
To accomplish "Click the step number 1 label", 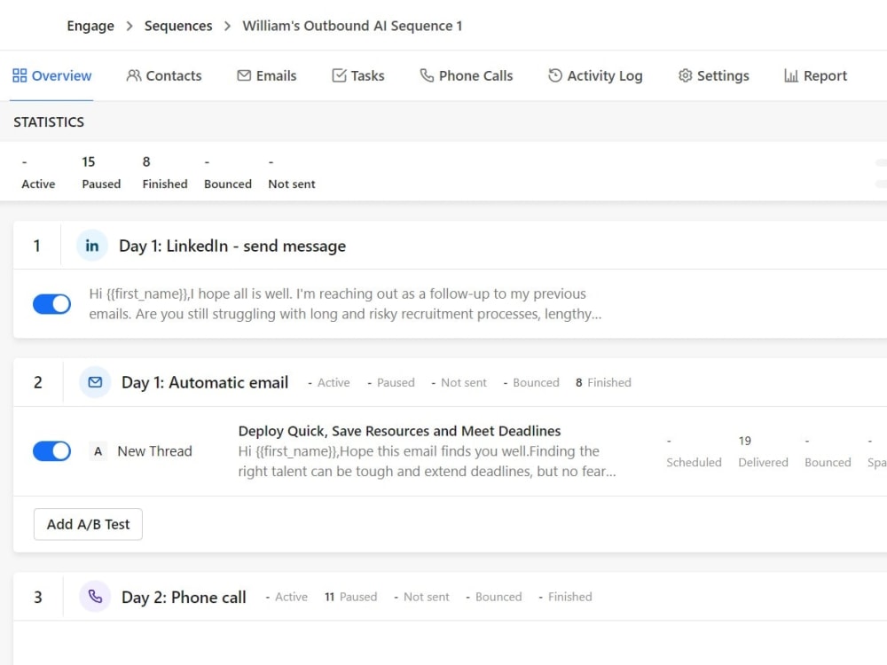I will click(x=36, y=246).
